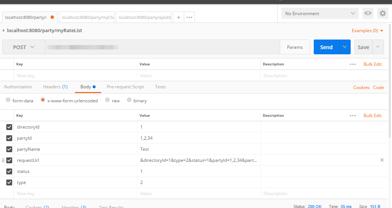Open the Authorization tab

pos(18,87)
